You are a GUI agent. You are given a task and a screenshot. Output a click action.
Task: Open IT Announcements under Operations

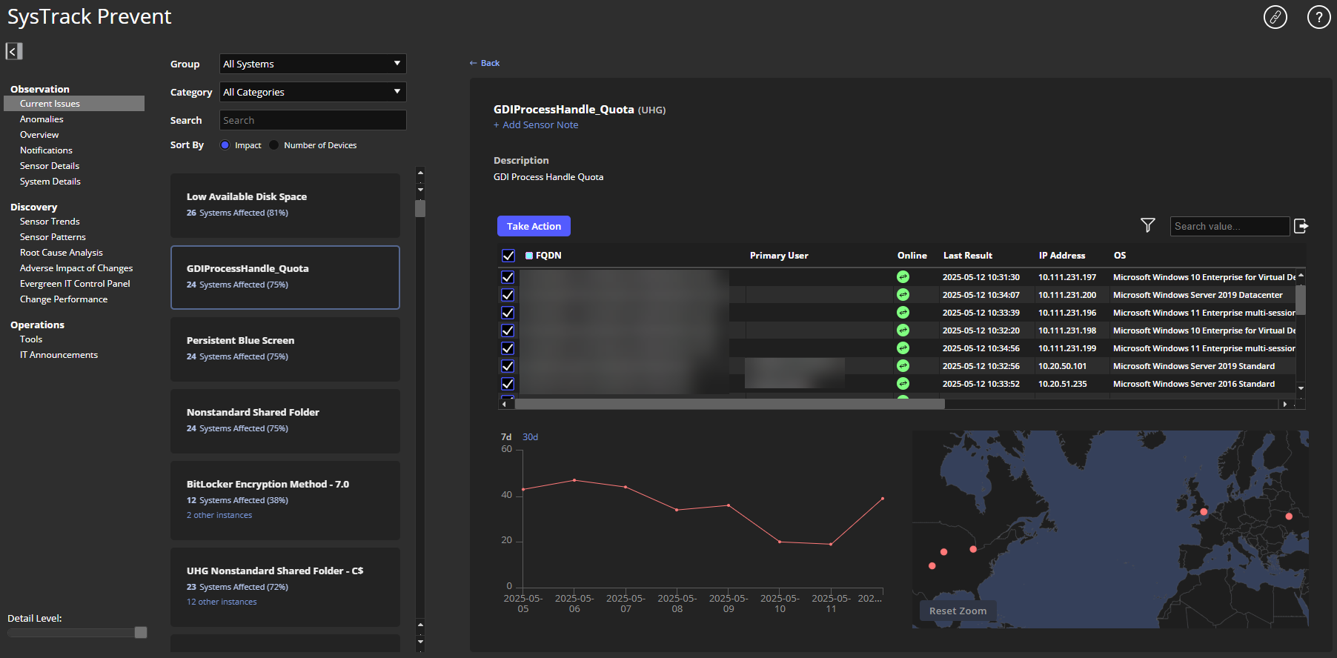59,355
